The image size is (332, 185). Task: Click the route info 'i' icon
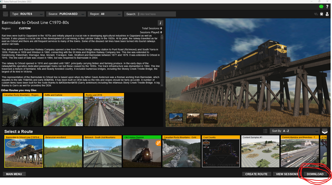(161, 23)
